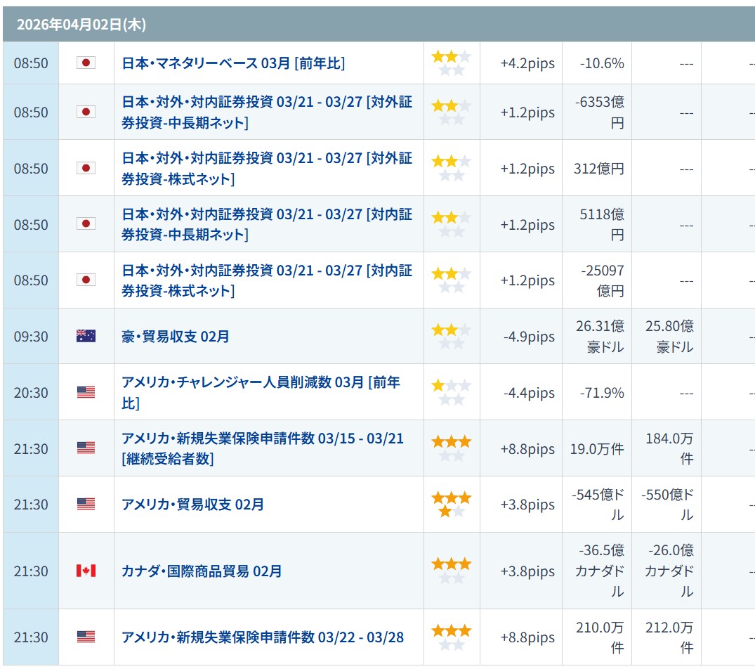Open the カナダ・国際商品貿易 02月 link
The height and width of the screenshot is (669, 755).
[202, 571]
